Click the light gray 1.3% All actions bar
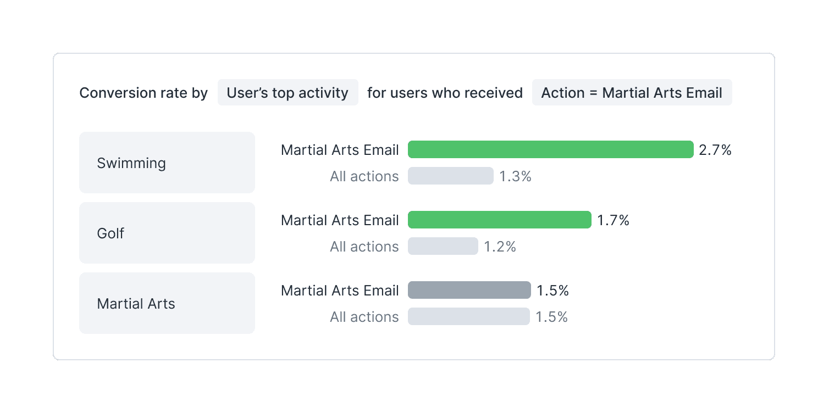Viewport: 840px width, 413px height. (450, 176)
